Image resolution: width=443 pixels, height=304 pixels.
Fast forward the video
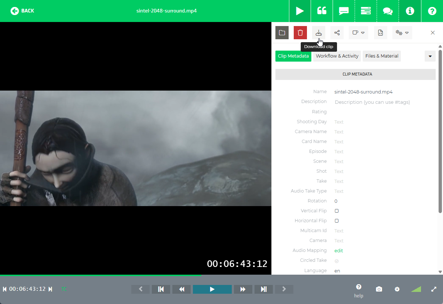click(x=243, y=289)
